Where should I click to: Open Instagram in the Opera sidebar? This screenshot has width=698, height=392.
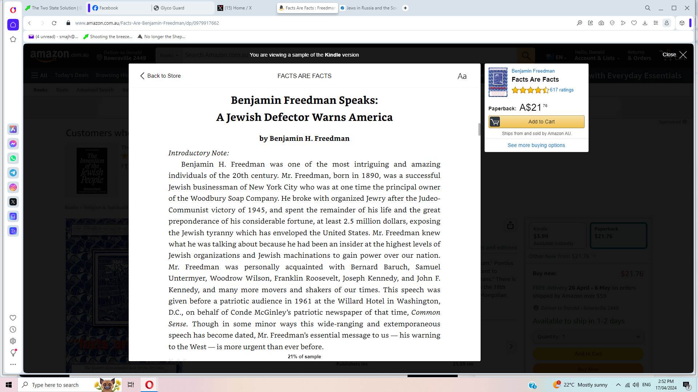coord(13,187)
